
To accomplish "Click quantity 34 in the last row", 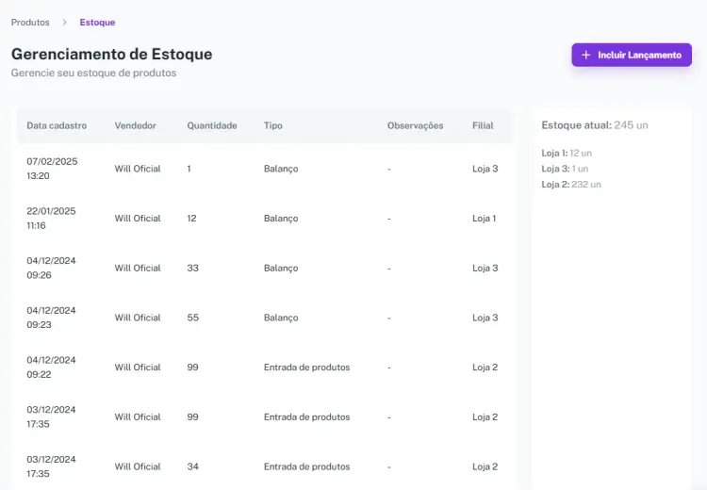I will coord(192,467).
